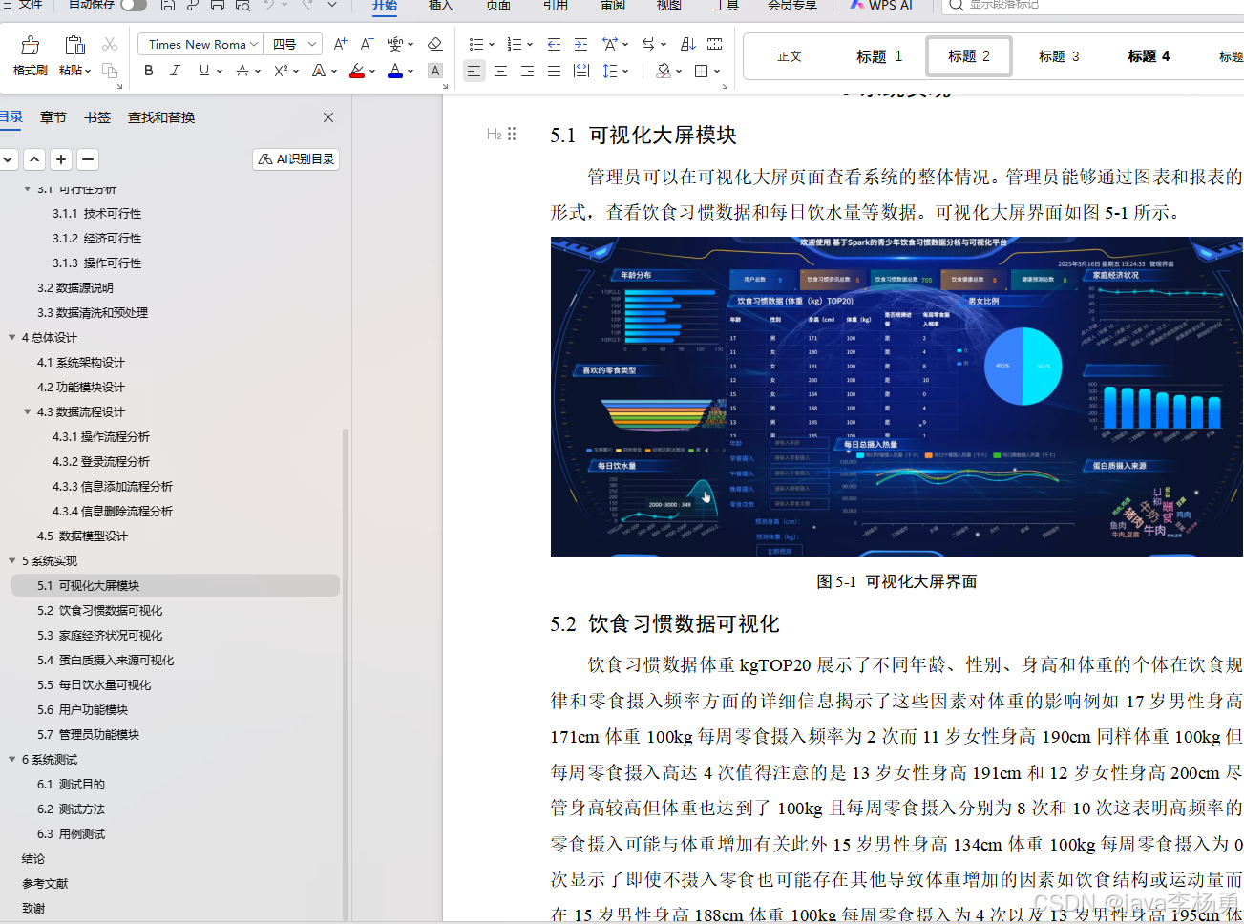Toggle bold formatting
Viewport: 1244px width, 924px height.
(149, 71)
